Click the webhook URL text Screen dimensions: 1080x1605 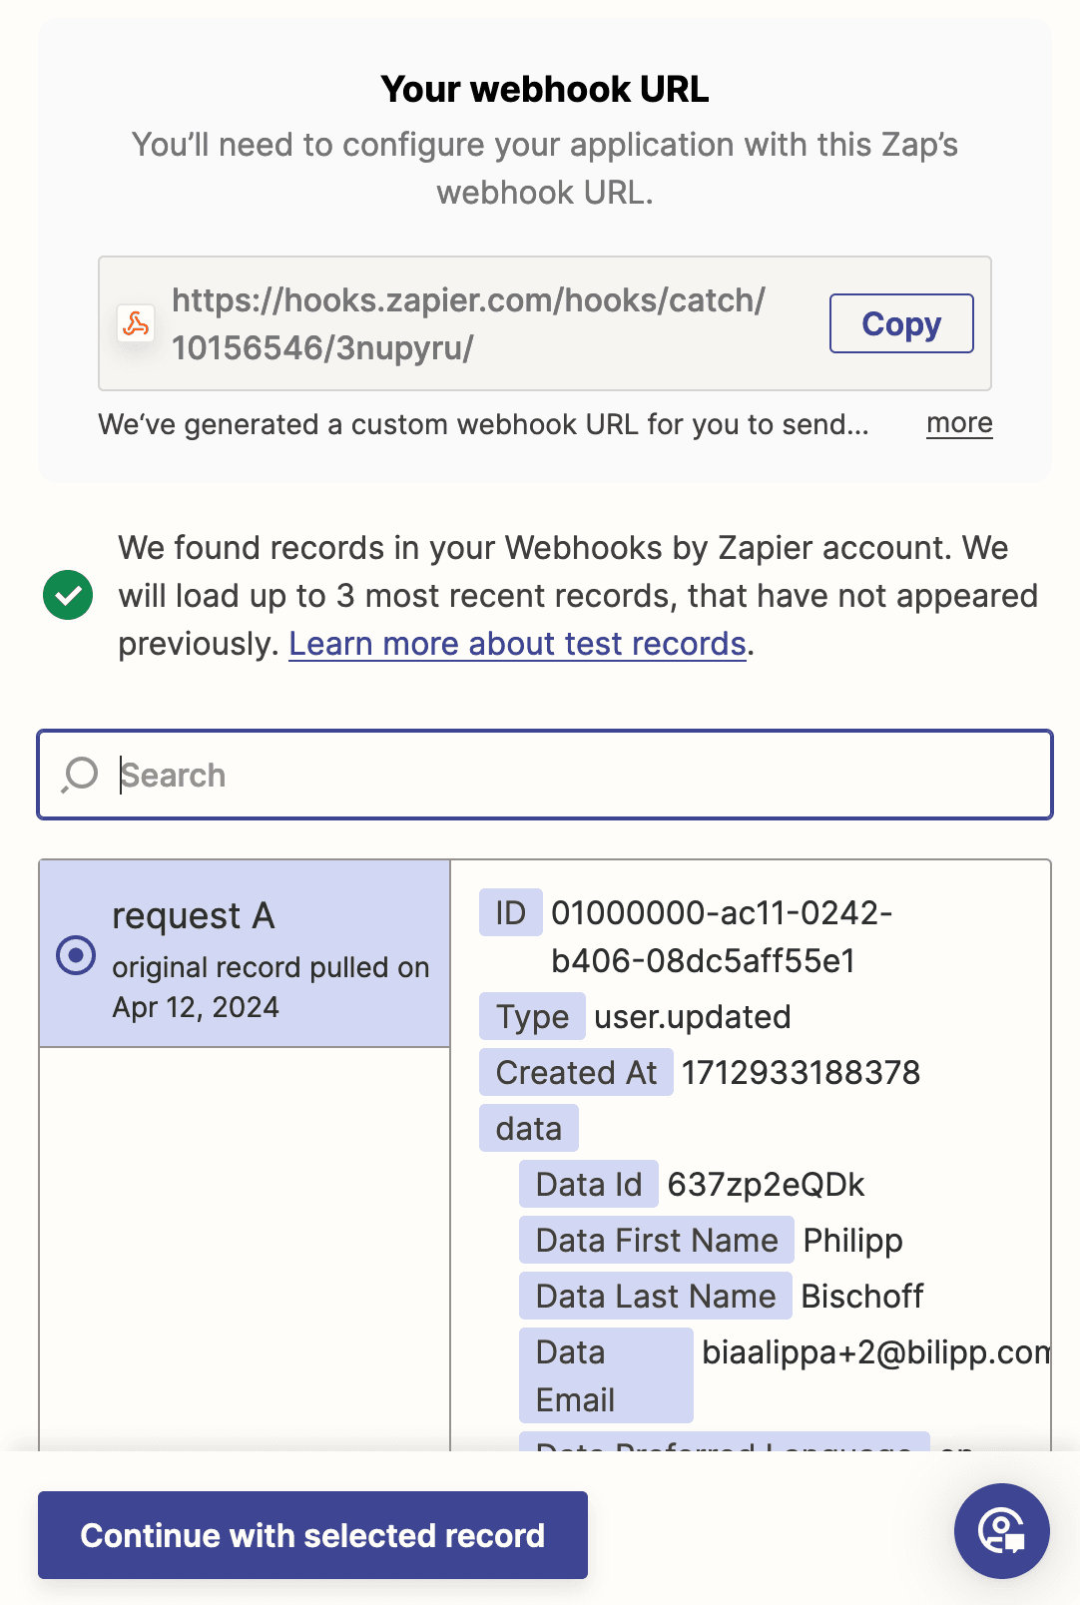[467, 323]
